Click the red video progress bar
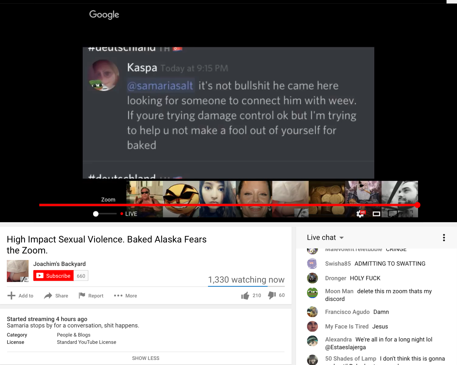Viewport: 457px width, 365px height. [228, 205]
